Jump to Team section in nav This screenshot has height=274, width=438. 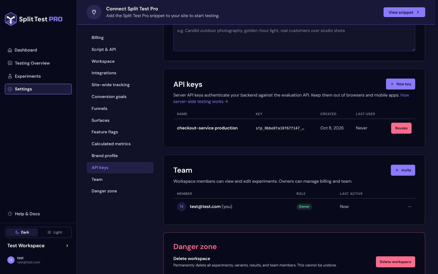[120, 179]
